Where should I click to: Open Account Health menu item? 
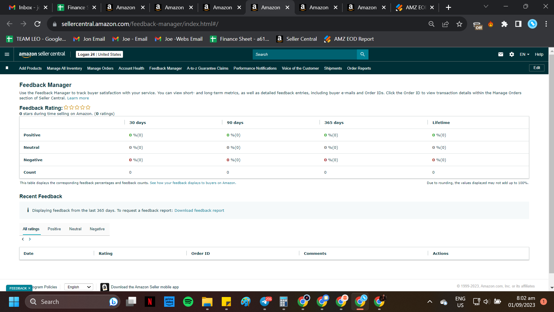click(131, 68)
